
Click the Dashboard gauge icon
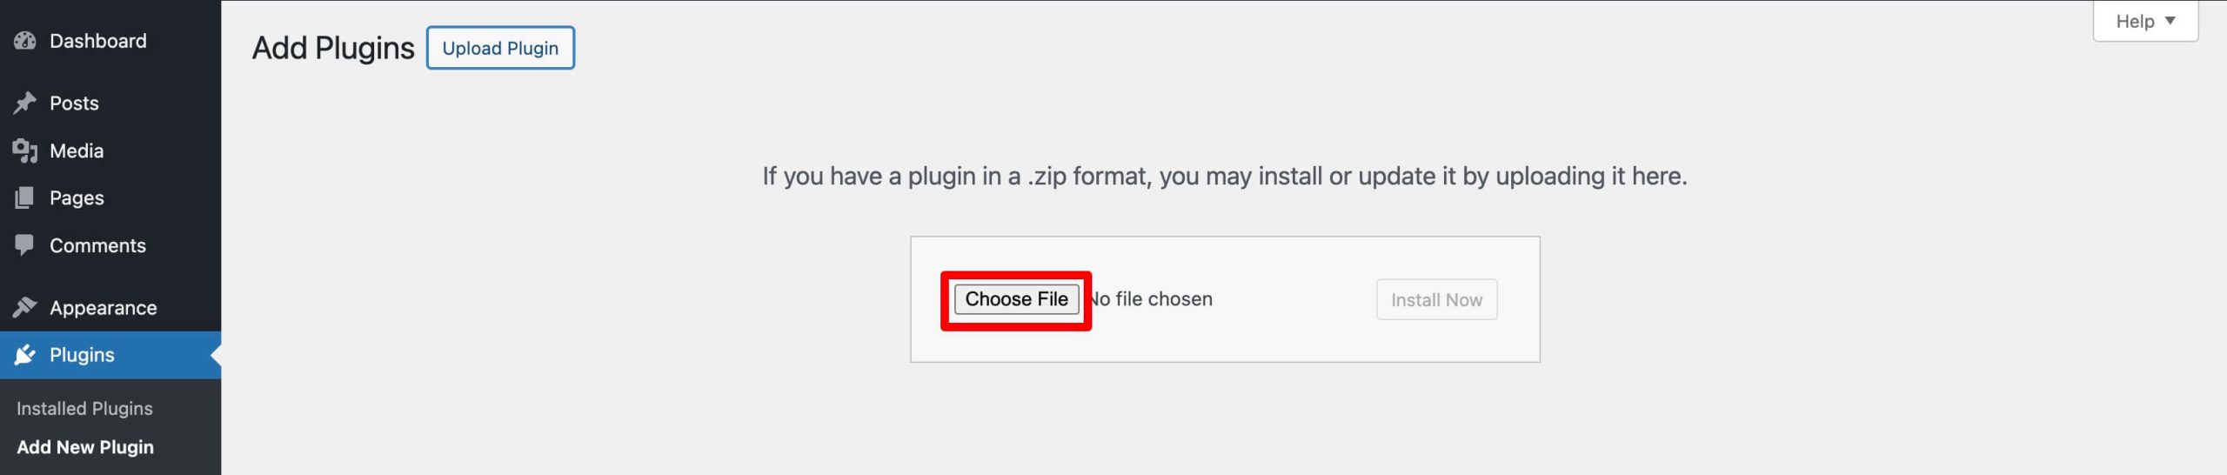point(25,41)
